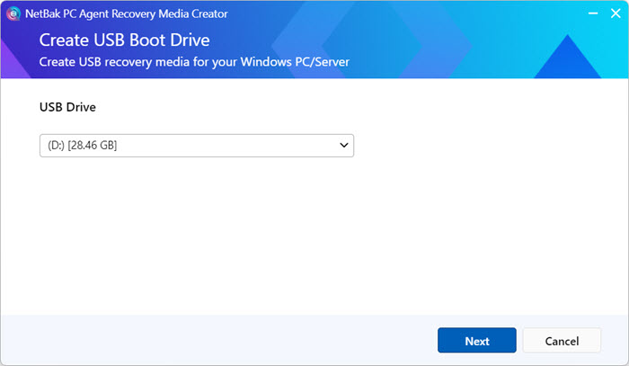Click blank space right of USB Drive dropdown
This screenshot has width=629, height=366.
click(x=485, y=145)
